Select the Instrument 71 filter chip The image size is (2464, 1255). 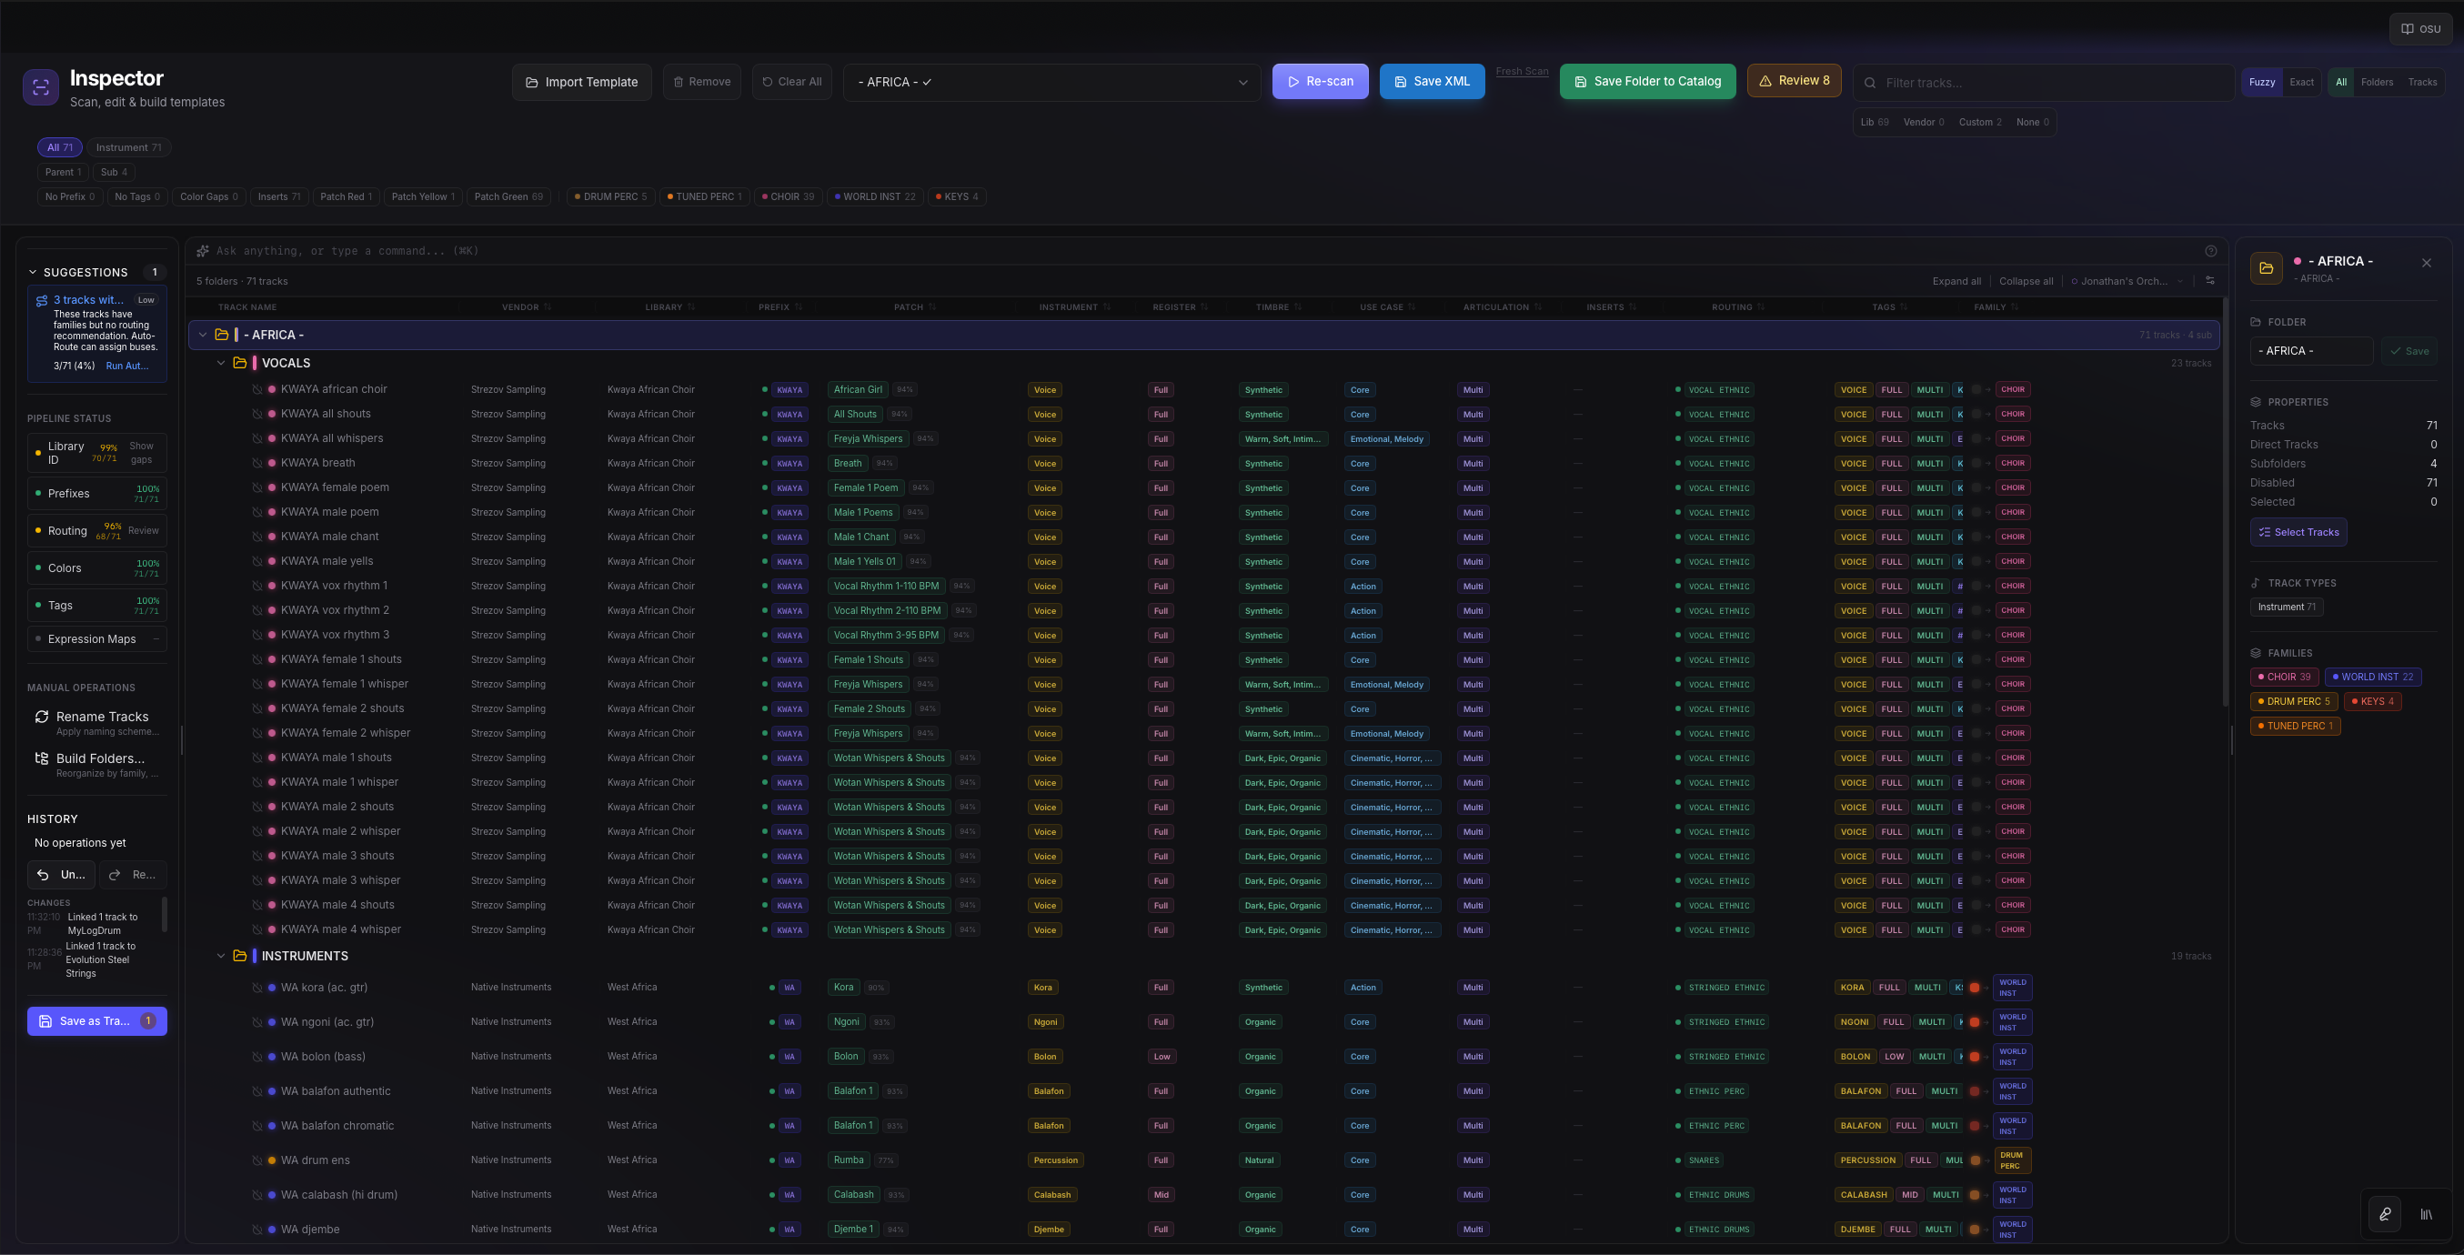128,147
